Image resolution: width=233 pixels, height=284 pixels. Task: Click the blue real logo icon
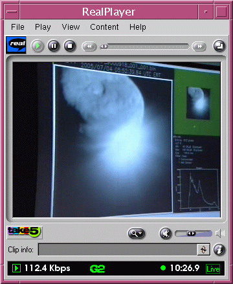(16, 45)
